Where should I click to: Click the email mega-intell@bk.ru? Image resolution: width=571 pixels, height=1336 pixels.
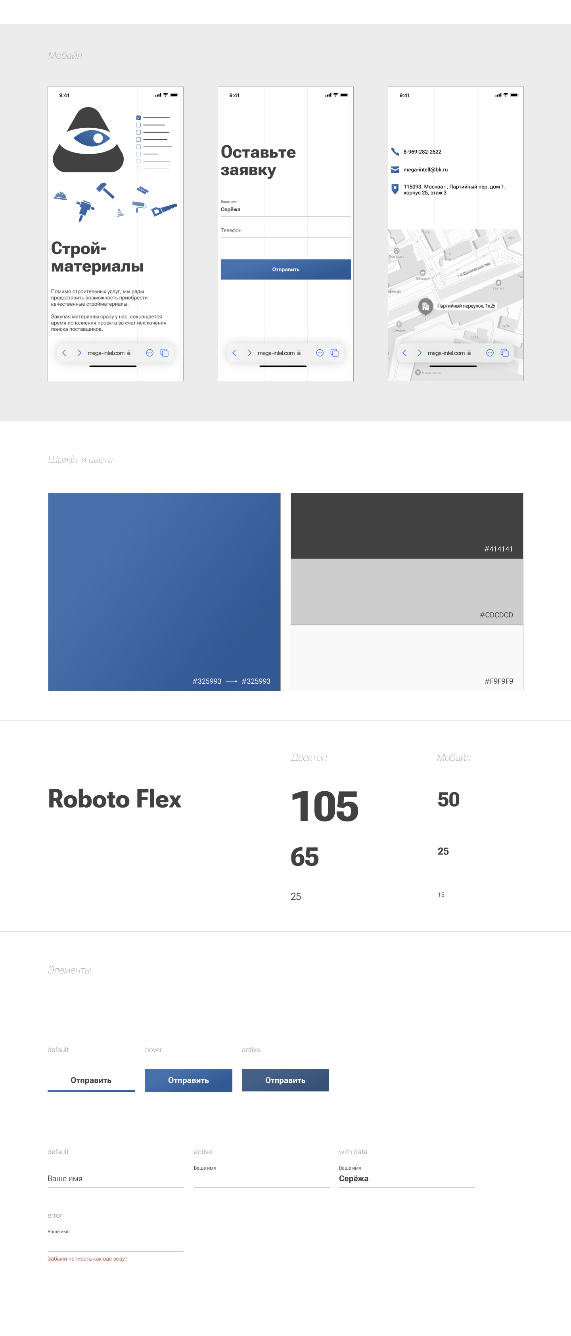[x=425, y=170]
